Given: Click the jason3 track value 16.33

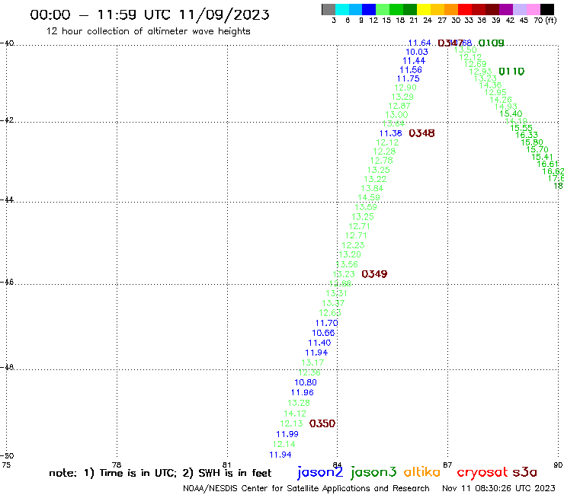Looking at the screenshot, I should [527, 135].
